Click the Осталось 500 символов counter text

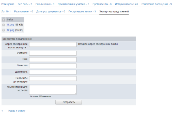[x=40, y=96]
